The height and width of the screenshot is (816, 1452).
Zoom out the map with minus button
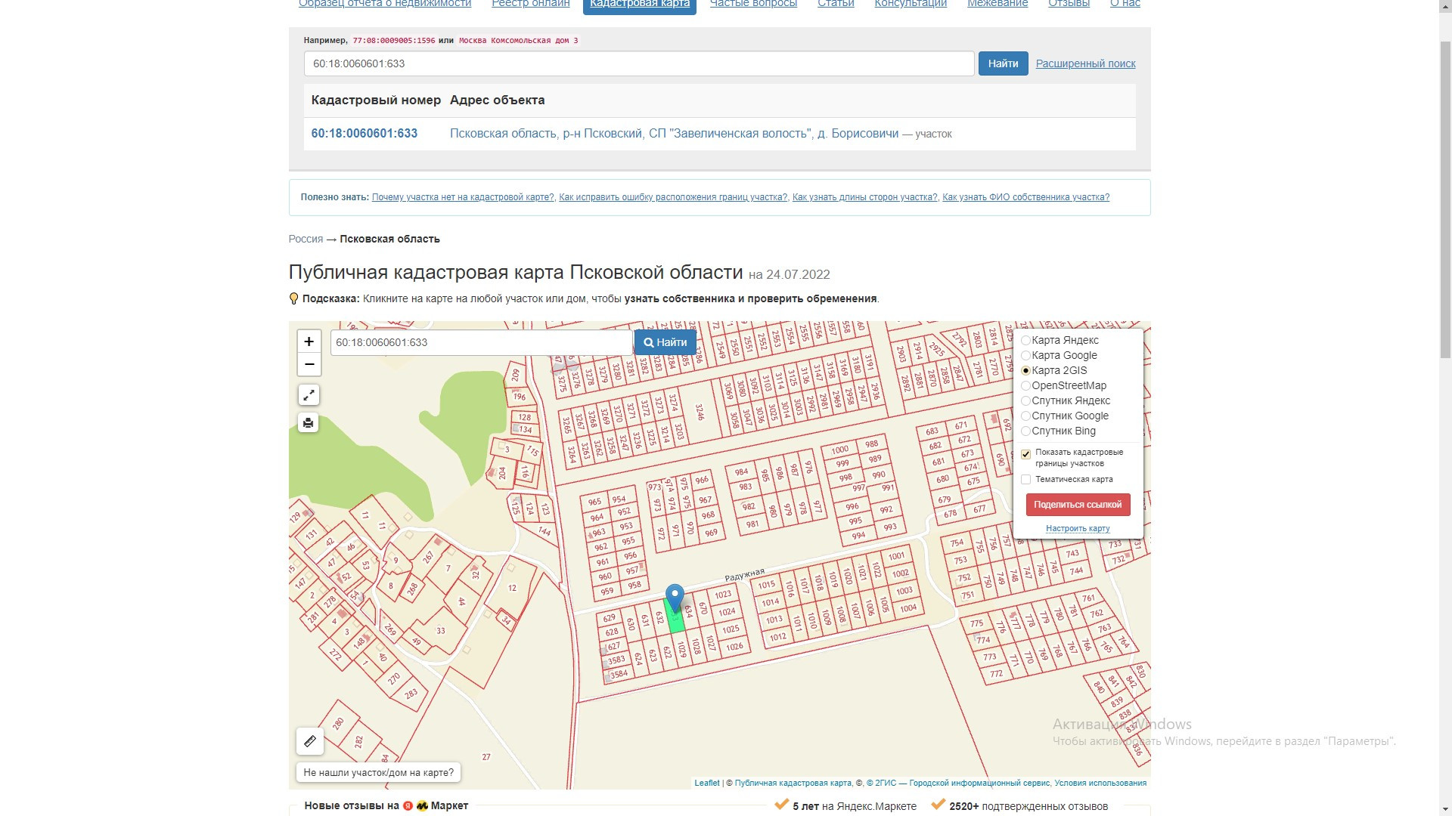(x=309, y=365)
